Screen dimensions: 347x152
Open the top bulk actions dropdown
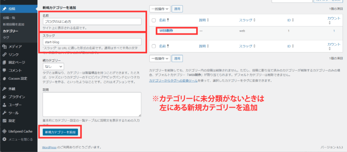159,9
